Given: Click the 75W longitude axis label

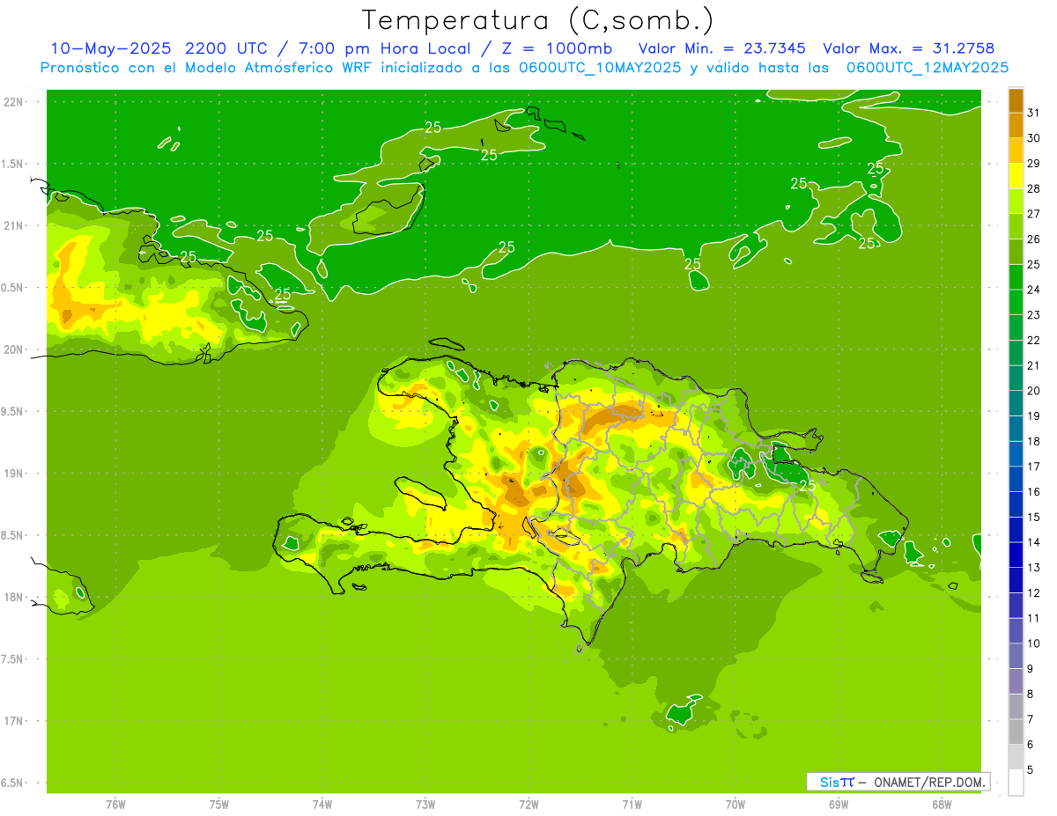Looking at the screenshot, I should 218,805.
